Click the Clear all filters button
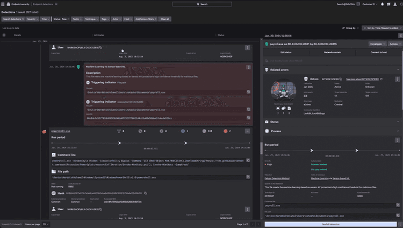Viewport: 403px width, 228px height. pos(165,19)
